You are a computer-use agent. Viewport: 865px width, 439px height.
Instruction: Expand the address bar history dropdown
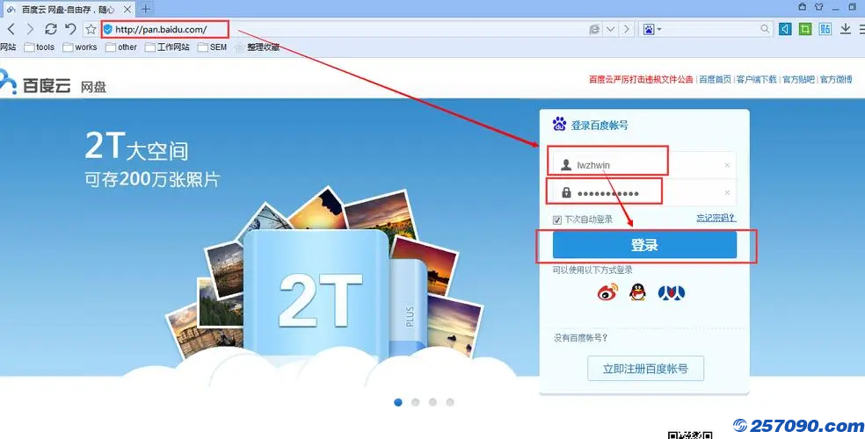(611, 29)
